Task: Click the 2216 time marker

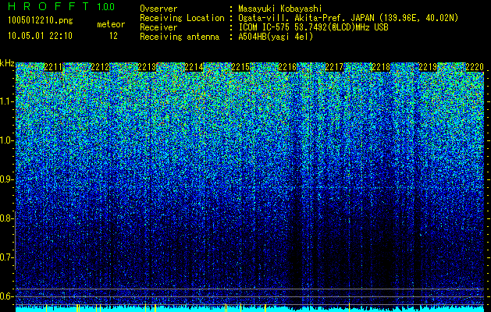Action: point(287,67)
